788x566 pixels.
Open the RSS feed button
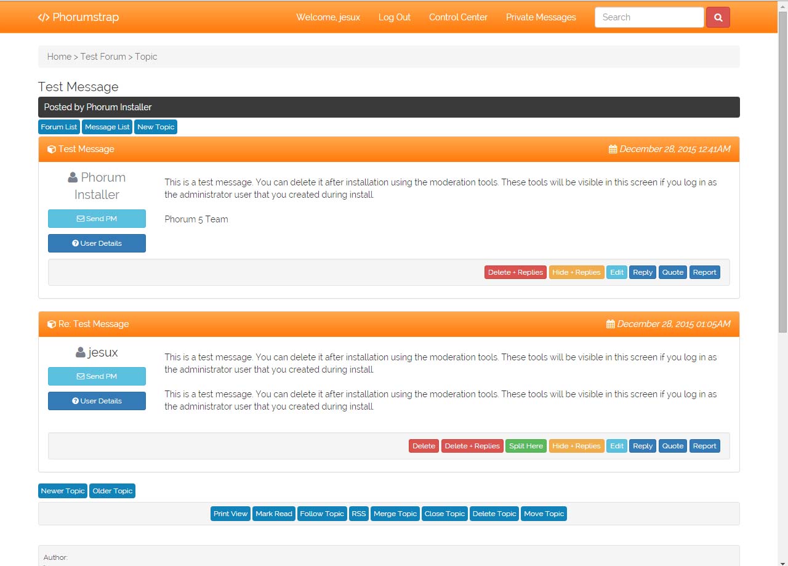(359, 514)
